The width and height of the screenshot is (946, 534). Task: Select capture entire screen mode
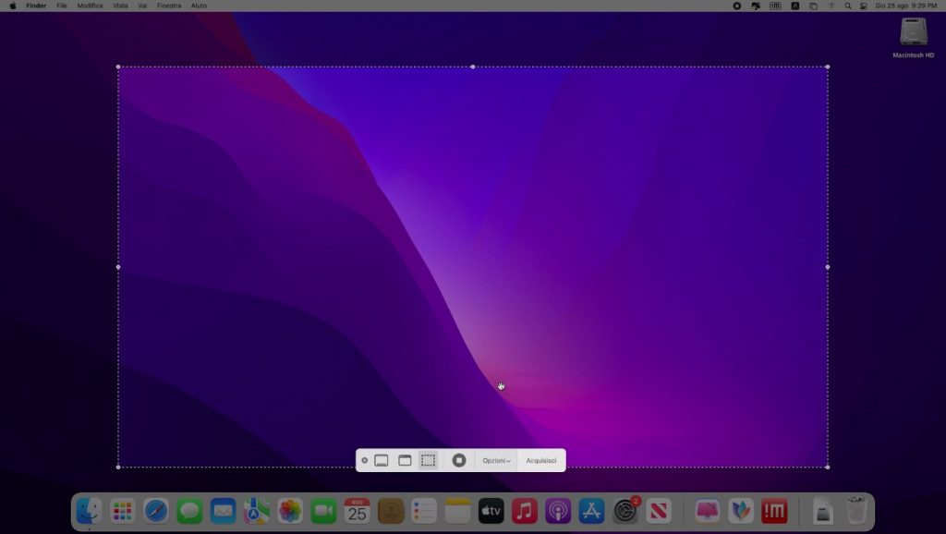pyautogui.click(x=382, y=460)
